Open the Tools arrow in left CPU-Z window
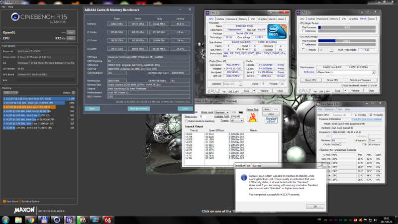Screen dimensions: 398x224 click(254, 91)
